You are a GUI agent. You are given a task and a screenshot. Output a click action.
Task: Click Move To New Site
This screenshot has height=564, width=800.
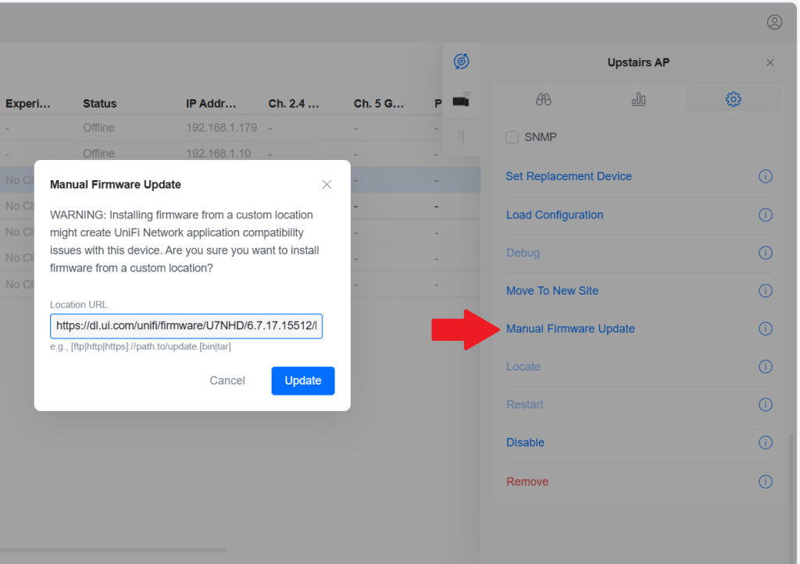tap(552, 290)
